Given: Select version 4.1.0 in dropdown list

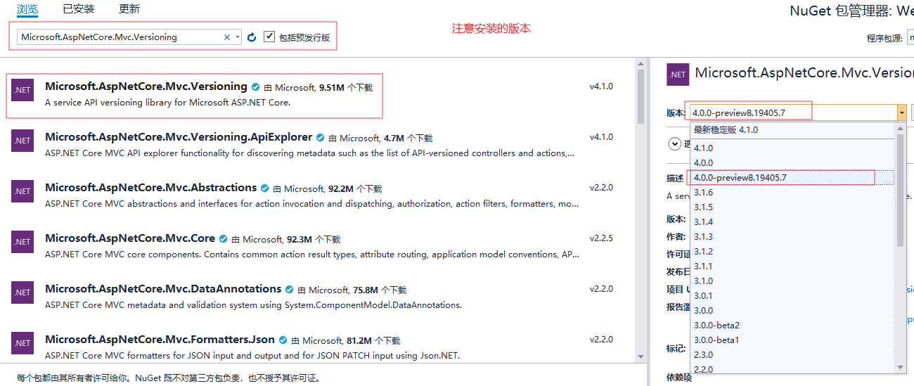Looking at the screenshot, I should click(792, 148).
